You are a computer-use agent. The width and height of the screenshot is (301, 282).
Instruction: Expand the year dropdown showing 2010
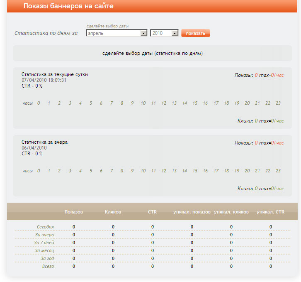(x=164, y=33)
